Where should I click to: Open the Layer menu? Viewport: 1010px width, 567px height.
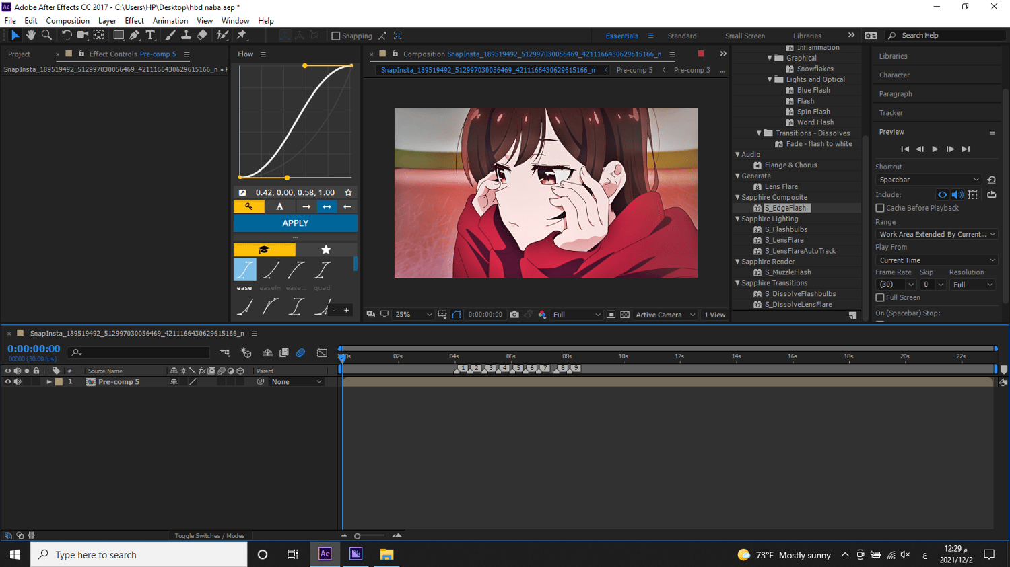pyautogui.click(x=107, y=21)
